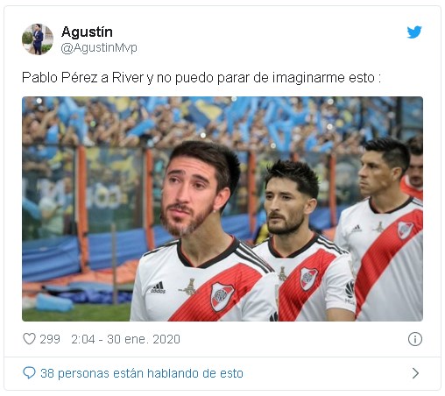Click the crest on the middle player's jersey
Image resolution: width=445 pixels, height=396 pixels.
tap(308, 279)
